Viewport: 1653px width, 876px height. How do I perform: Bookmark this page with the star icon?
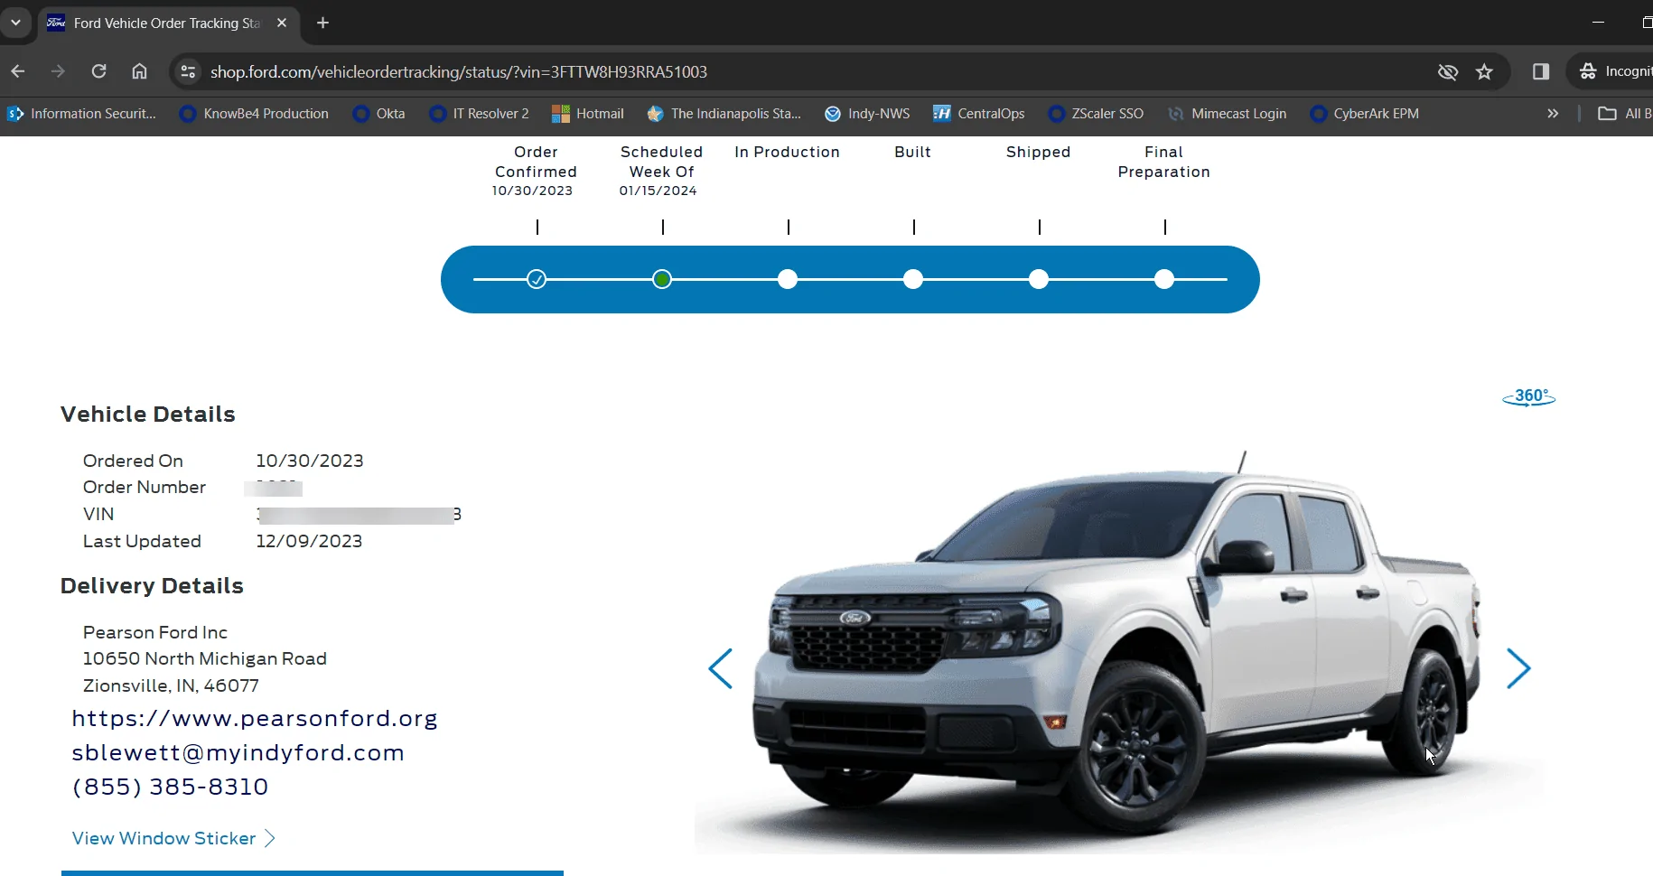1484,71
